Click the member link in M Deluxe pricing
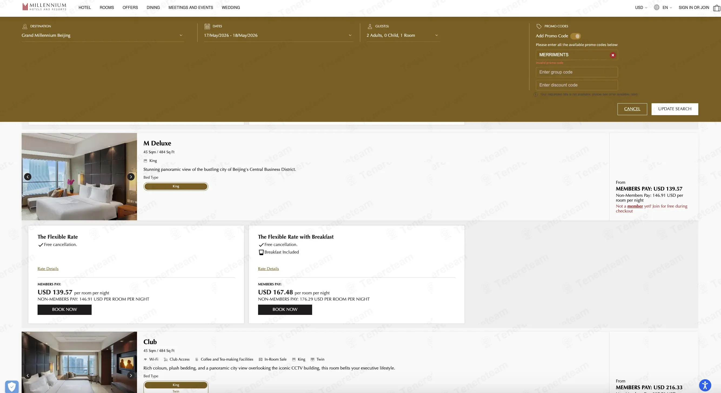The image size is (721, 393). [635, 206]
